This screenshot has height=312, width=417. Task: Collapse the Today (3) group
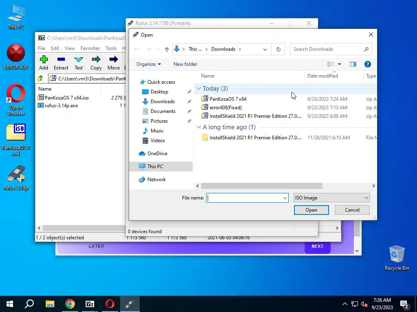click(x=199, y=88)
